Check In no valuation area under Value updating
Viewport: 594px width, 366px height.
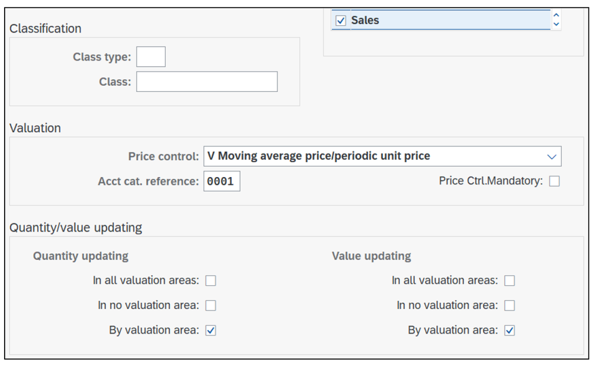click(x=510, y=305)
